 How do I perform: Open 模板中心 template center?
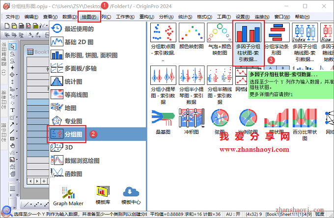tap(131, 195)
